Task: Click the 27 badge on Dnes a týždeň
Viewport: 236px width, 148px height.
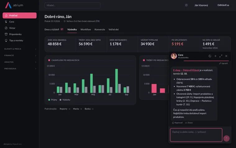Action: point(62,29)
